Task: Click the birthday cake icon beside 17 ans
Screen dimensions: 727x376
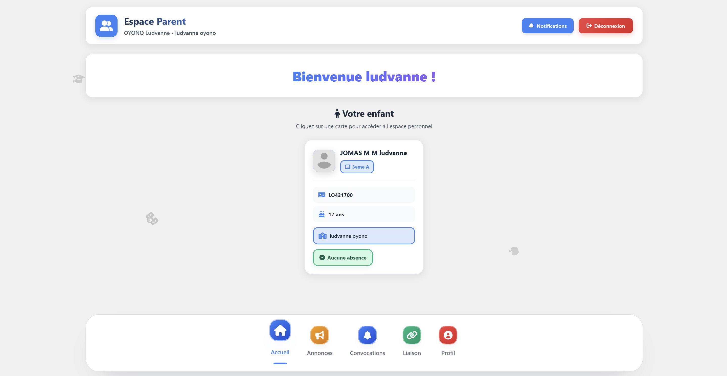Action: tap(322, 214)
